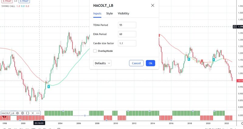Close the HACOLT_LB settings dialog

click(153, 5)
